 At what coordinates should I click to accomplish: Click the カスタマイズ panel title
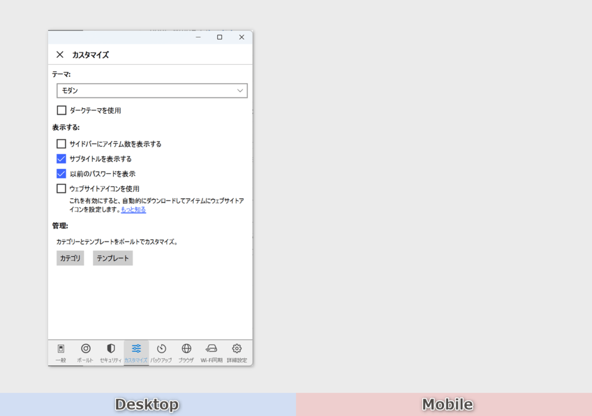tap(91, 55)
